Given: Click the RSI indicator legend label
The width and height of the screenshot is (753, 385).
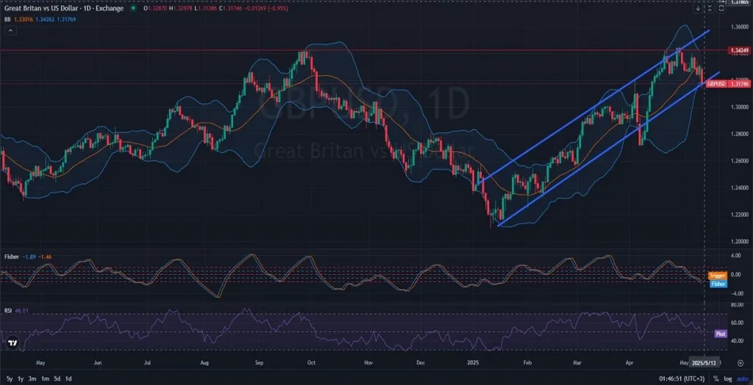Looking at the screenshot, I should [7, 311].
